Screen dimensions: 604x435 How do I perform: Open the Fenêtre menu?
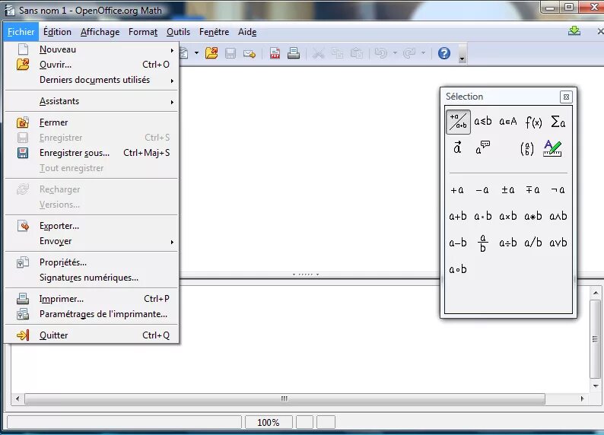[214, 32]
